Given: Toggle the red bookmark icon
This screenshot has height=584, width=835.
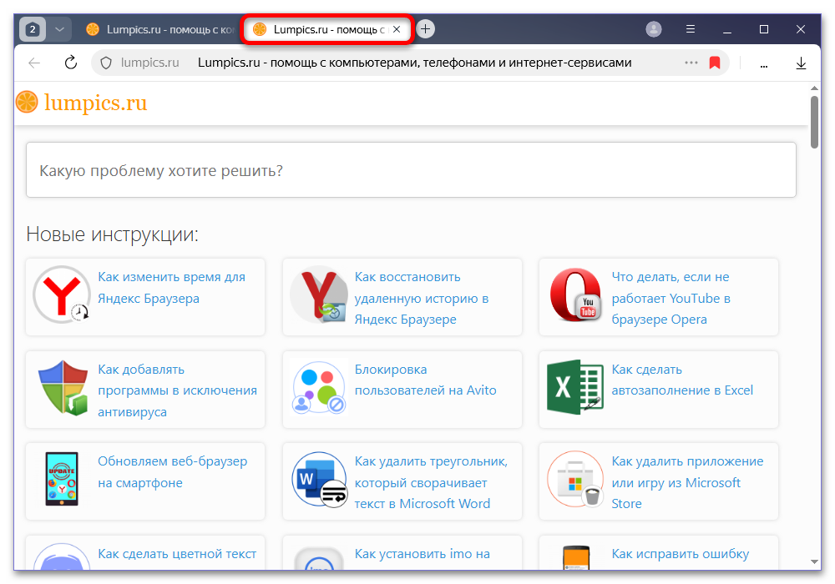Looking at the screenshot, I should 715,63.
